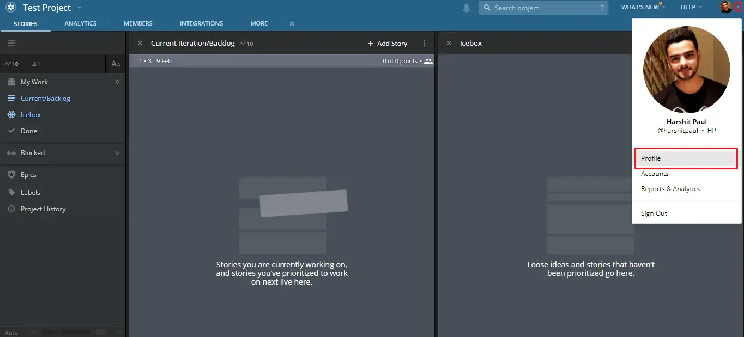Click the notifications bell icon

coord(466,8)
